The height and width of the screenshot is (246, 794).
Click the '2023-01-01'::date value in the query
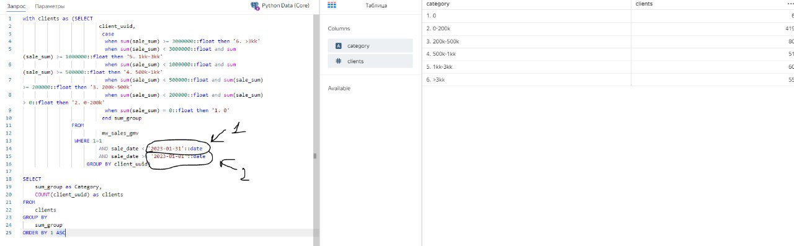[178, 157]
